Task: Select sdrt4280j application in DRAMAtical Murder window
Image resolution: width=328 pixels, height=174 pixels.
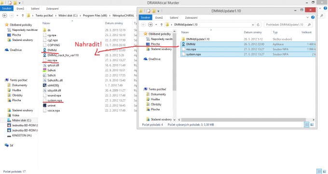Action: pos(53,85)
